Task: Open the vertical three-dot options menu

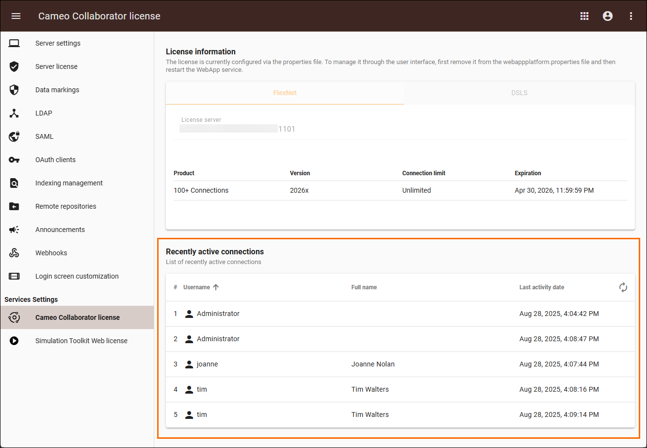Action: pyautogui.click(x=631, y=16)
